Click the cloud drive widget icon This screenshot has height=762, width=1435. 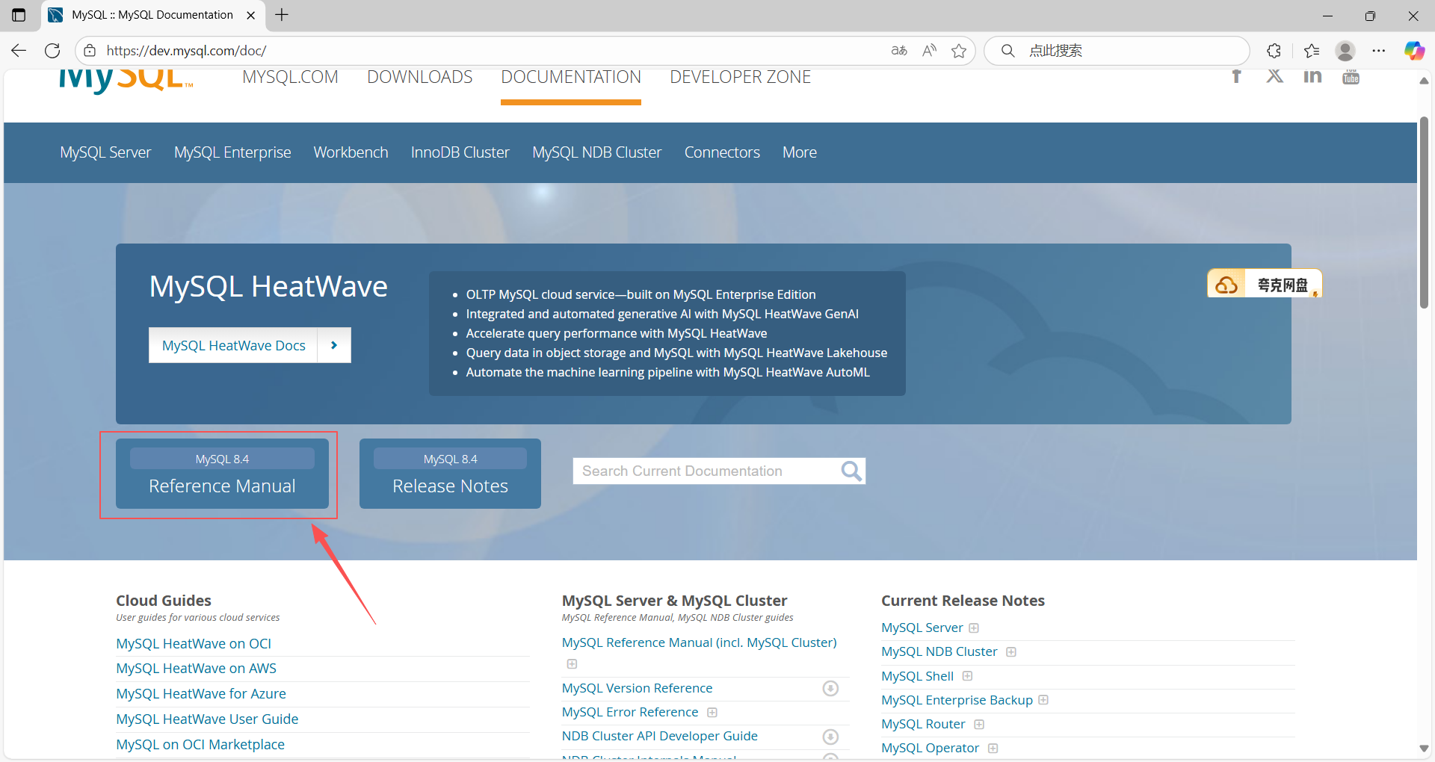pos(1226,285)
